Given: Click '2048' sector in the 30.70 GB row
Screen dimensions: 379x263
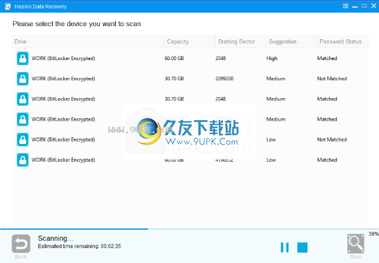Looking at the screenshot, I should [x=220, y=99].
